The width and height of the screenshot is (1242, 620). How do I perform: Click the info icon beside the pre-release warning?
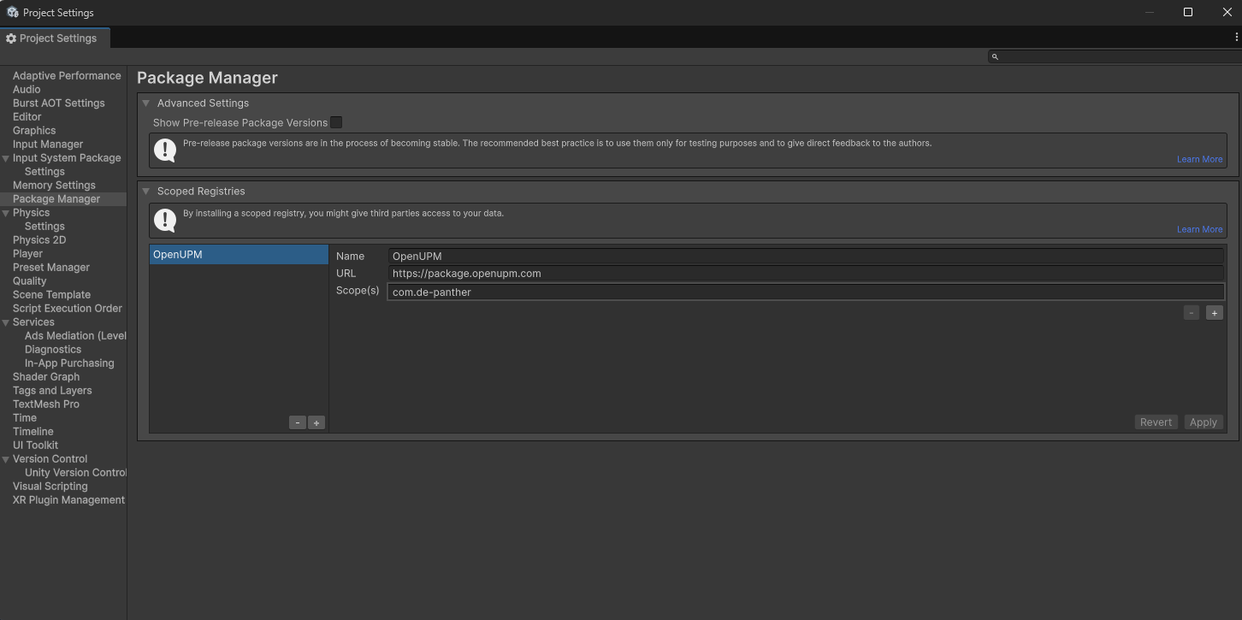(164, 150)
